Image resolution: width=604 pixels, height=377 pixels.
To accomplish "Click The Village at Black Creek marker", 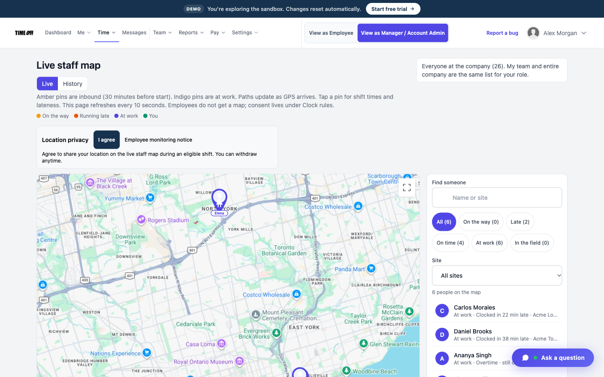I will coord(90,183).
